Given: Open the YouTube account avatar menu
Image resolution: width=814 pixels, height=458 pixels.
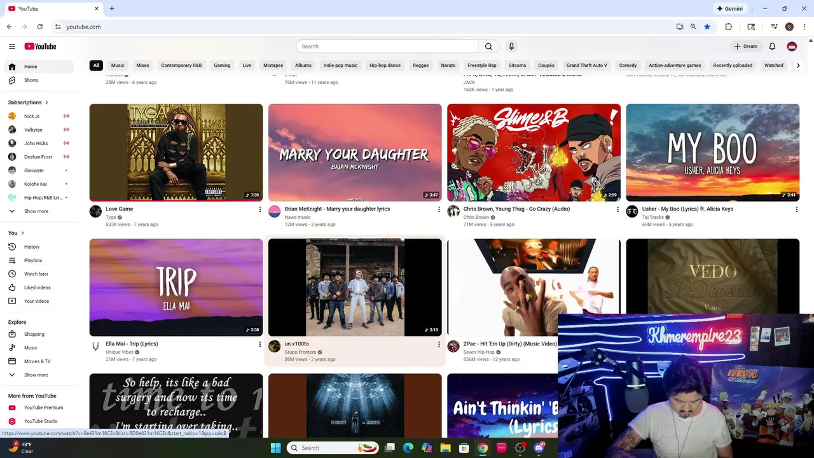Looking at the screenshot, I should (792, 46).
